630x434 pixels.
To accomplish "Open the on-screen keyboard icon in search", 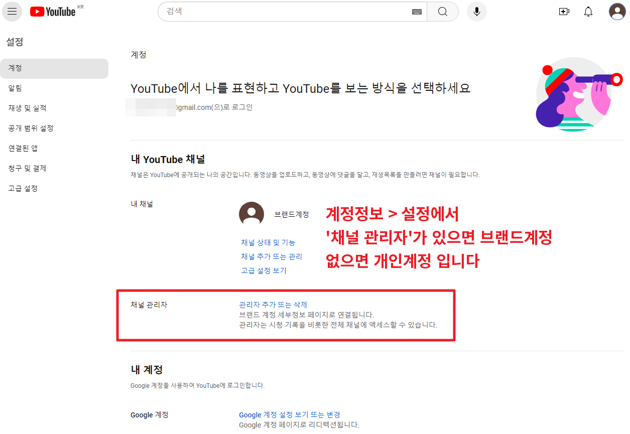I will (x=417, y=12).
